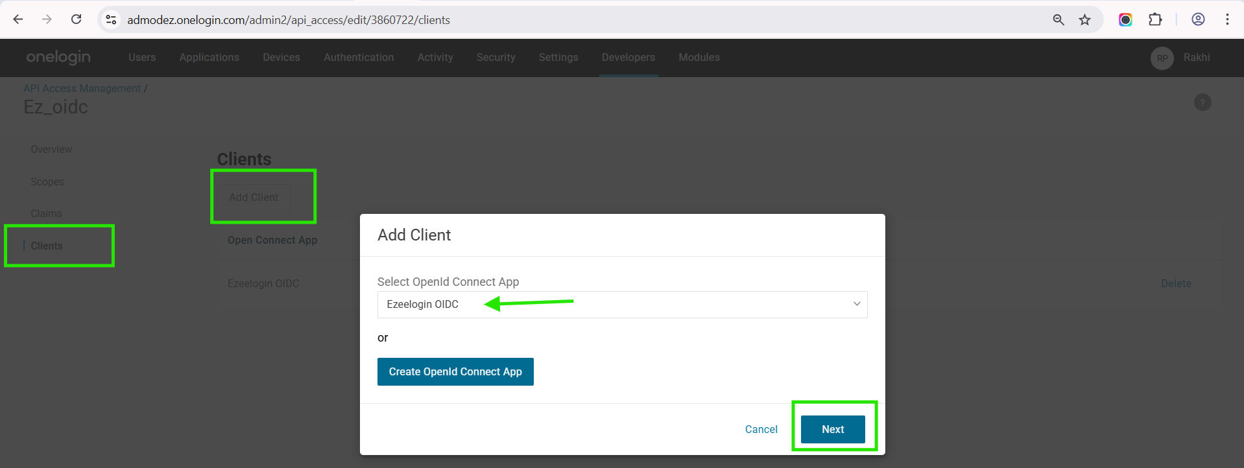Delete the Ezeelogin OIDC client
Screen dimensions: 1244x468
(1176, 283)
